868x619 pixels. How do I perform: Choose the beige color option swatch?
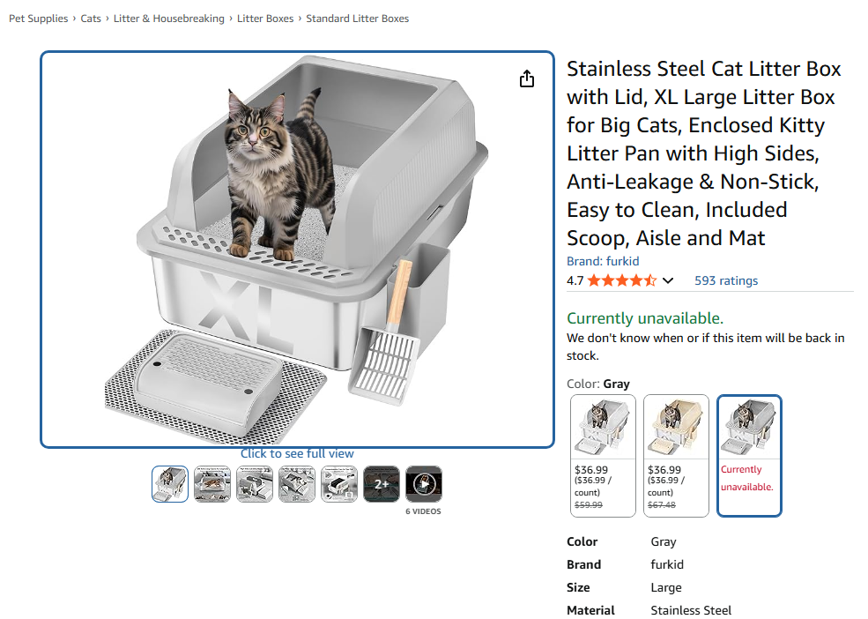[676, 455]
